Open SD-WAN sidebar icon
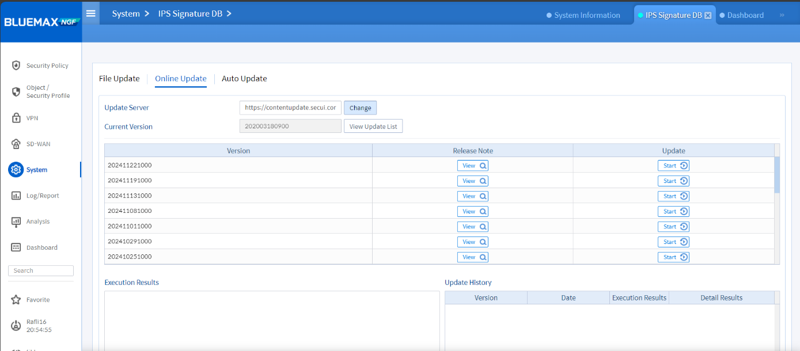The width and height of the screenshot is (800, 351). tap(16, 144)
